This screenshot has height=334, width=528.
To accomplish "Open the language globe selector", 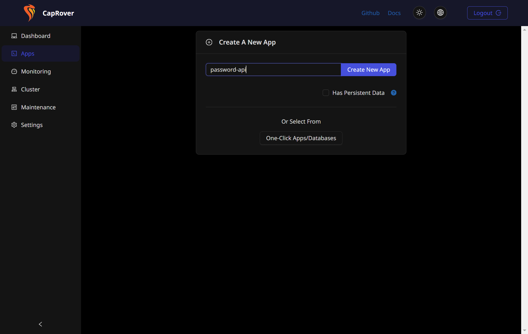I will coord(440,13).
